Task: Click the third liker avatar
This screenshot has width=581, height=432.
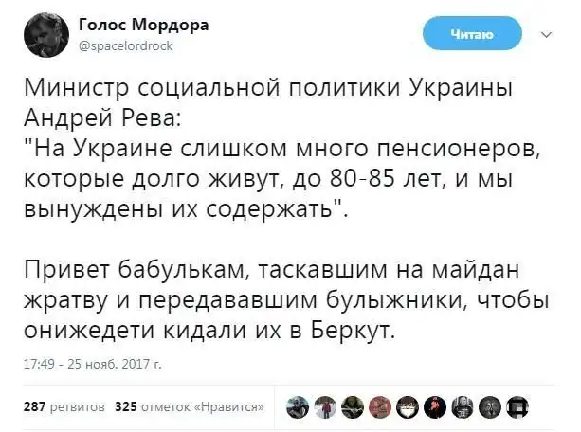Action: tap(351, 406)
